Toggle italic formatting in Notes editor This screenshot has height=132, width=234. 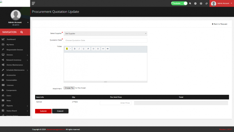pos(79,48)
